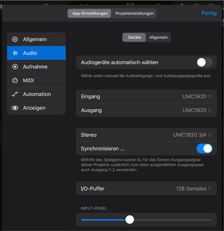Open MIDI settings via controller icon

(15, 80)
